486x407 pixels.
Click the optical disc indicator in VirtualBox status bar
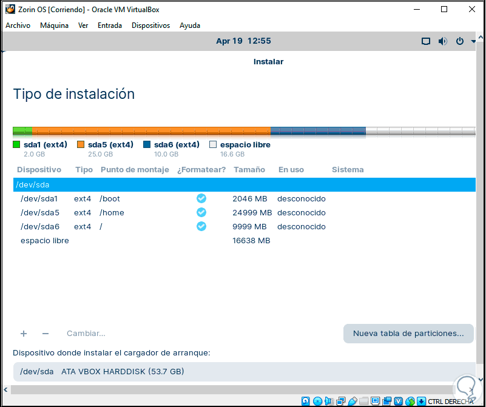(x=317, y=401)
